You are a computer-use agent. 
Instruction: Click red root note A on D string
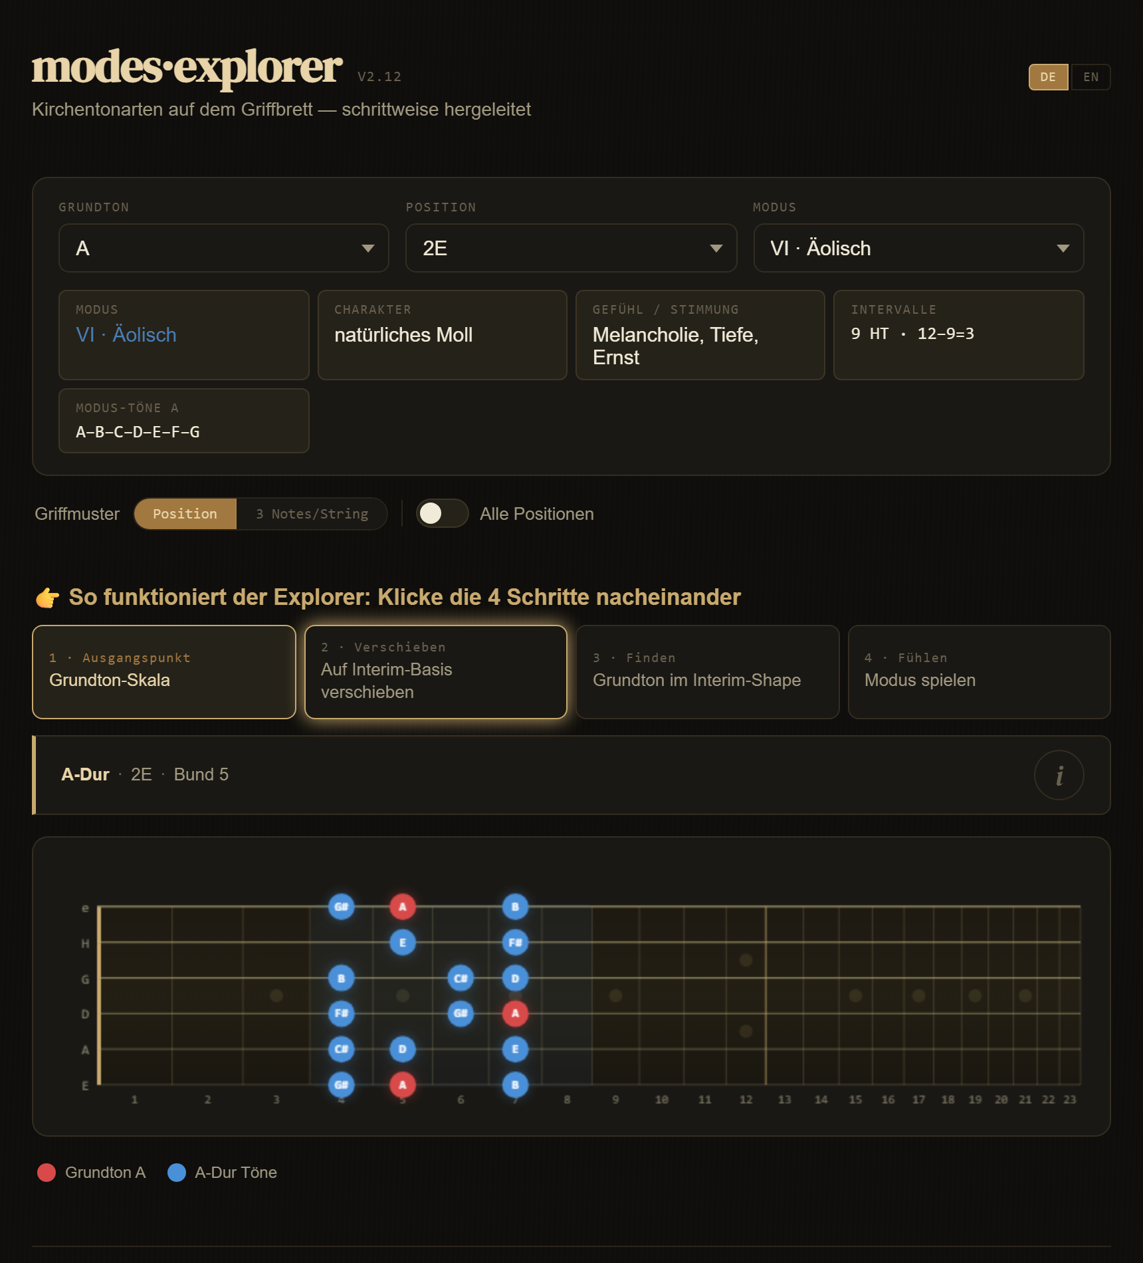pos(515,1014)
